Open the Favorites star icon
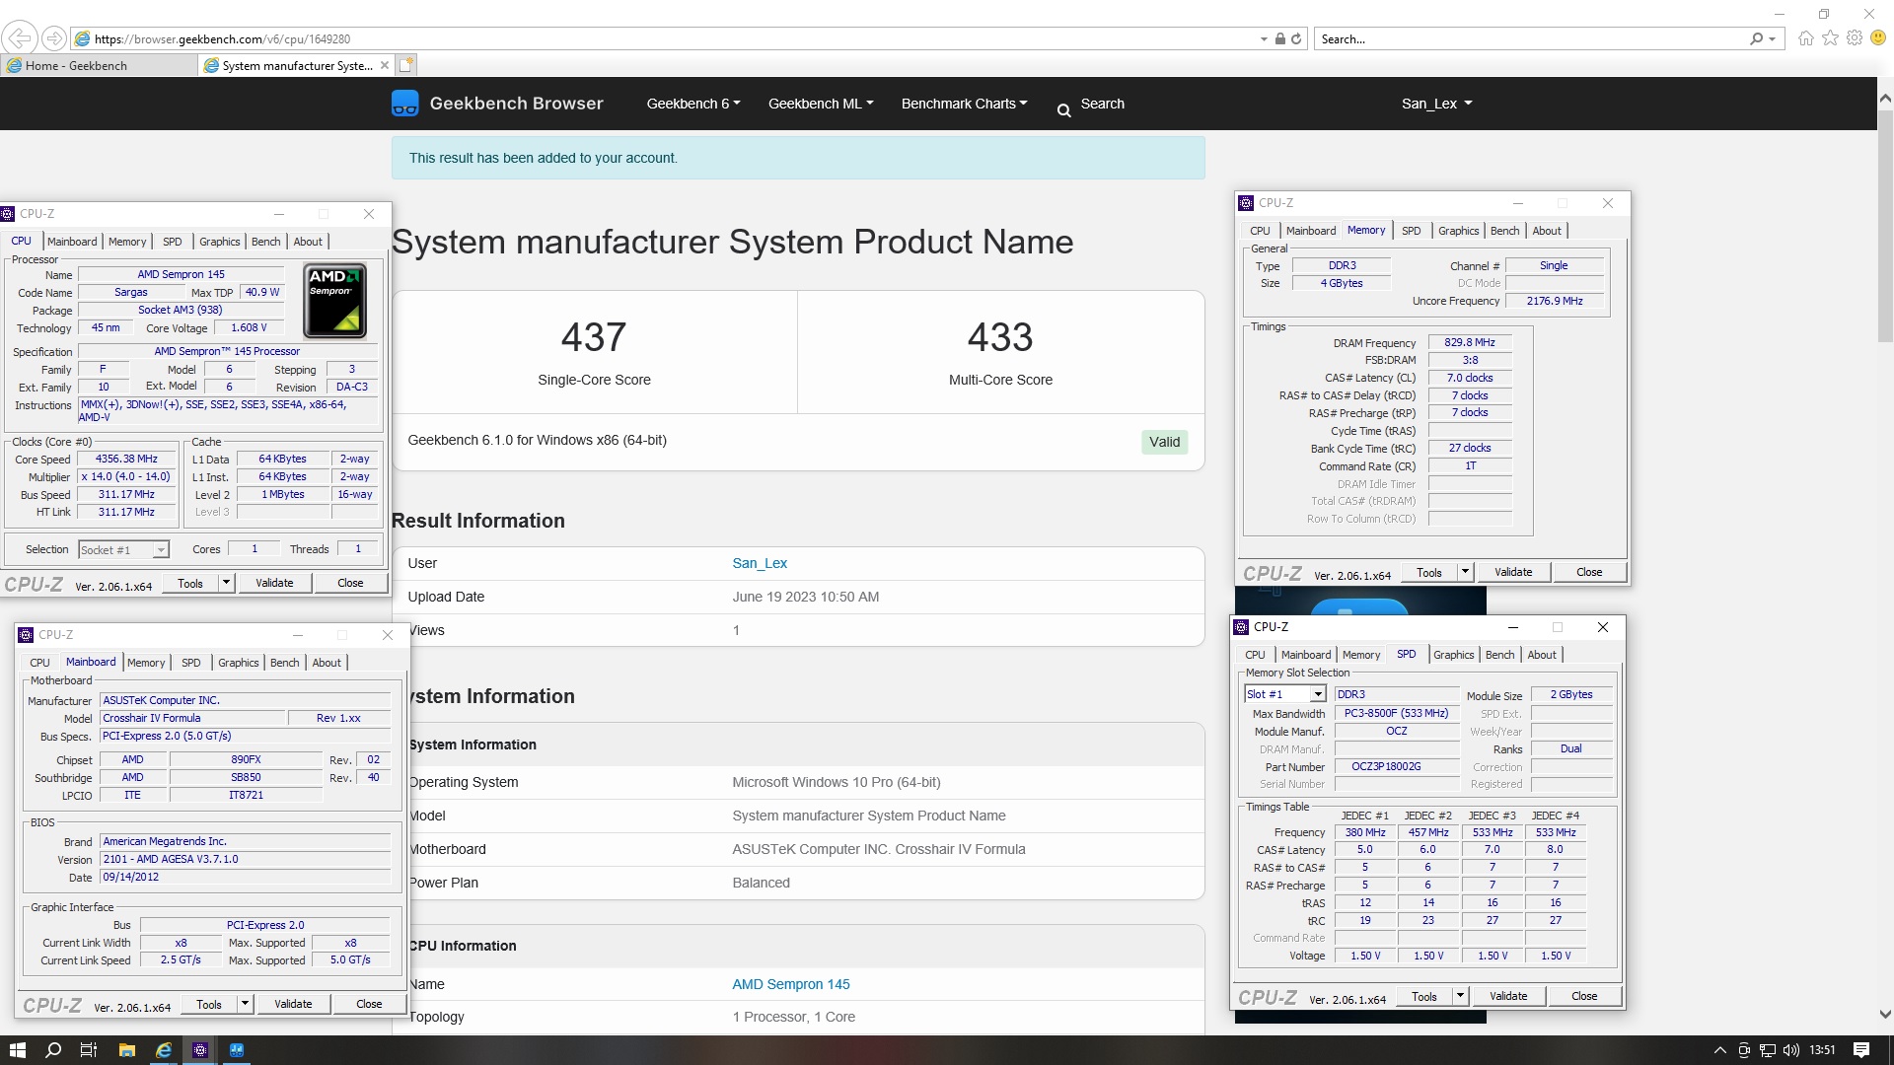The image size is (1894, 1065). tap(1831, 37)
